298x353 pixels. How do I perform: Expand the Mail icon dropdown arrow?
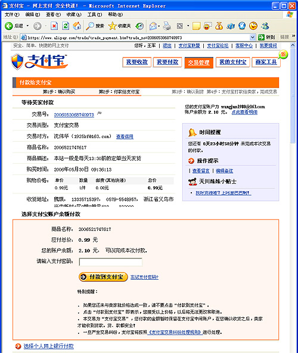(159, 26)
